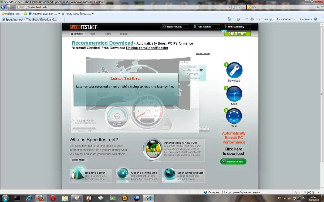Go back using the browser back arrow
The width and height of the screenshot is (324, 202).
(x=4, y=7)
